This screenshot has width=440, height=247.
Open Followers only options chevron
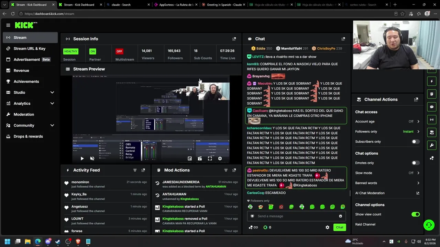coord(418,131)
